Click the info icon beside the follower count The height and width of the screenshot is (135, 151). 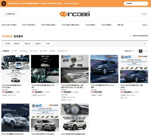(78, 3)
